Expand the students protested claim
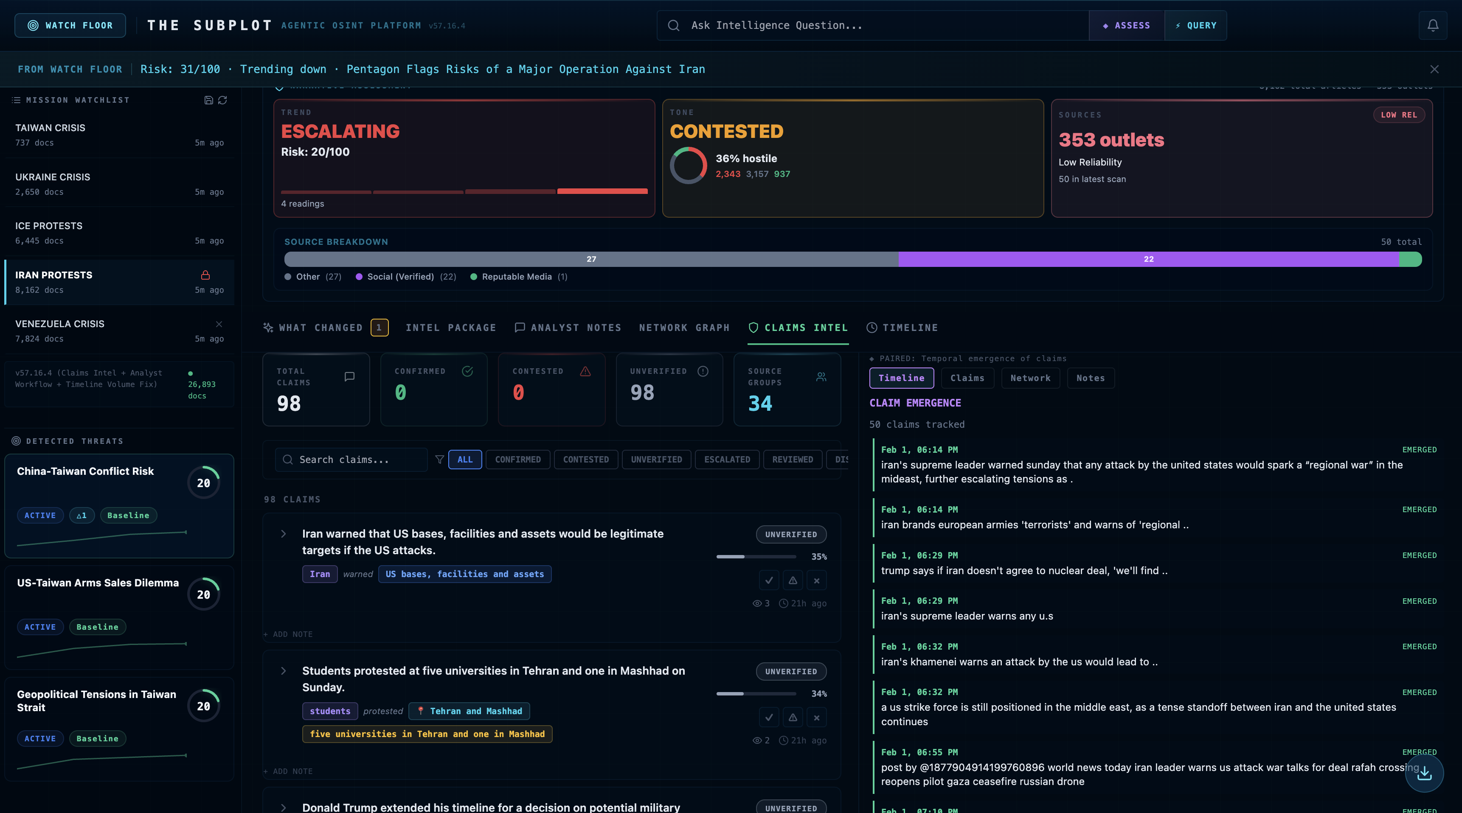 [x=283, y=670]
